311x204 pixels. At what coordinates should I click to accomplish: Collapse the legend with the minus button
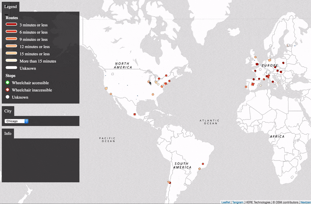pos(6,14)
